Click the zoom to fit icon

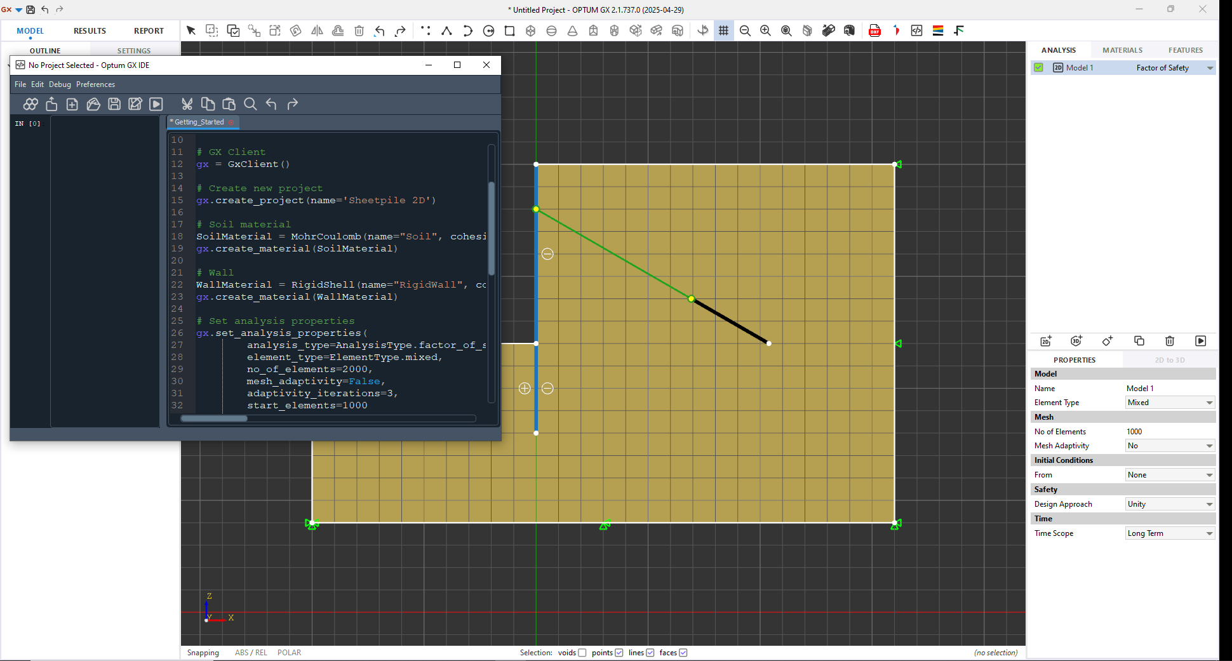click(786, 30)
